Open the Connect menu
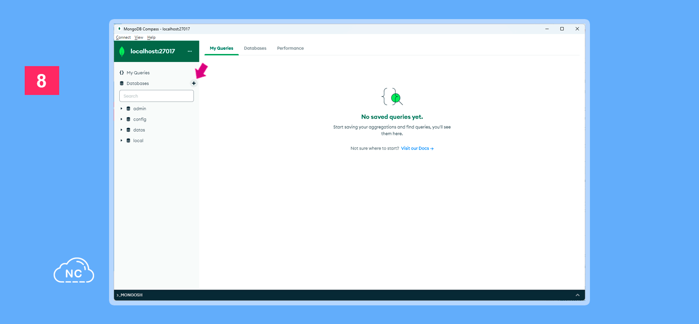This screenshot has height=324, width=699. [x=123, y=37]
